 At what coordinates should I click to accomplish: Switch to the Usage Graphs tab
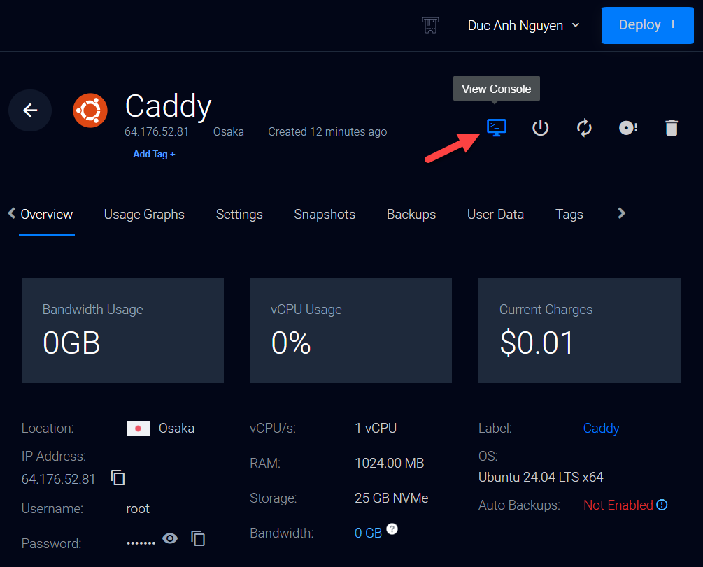point(144,215)
